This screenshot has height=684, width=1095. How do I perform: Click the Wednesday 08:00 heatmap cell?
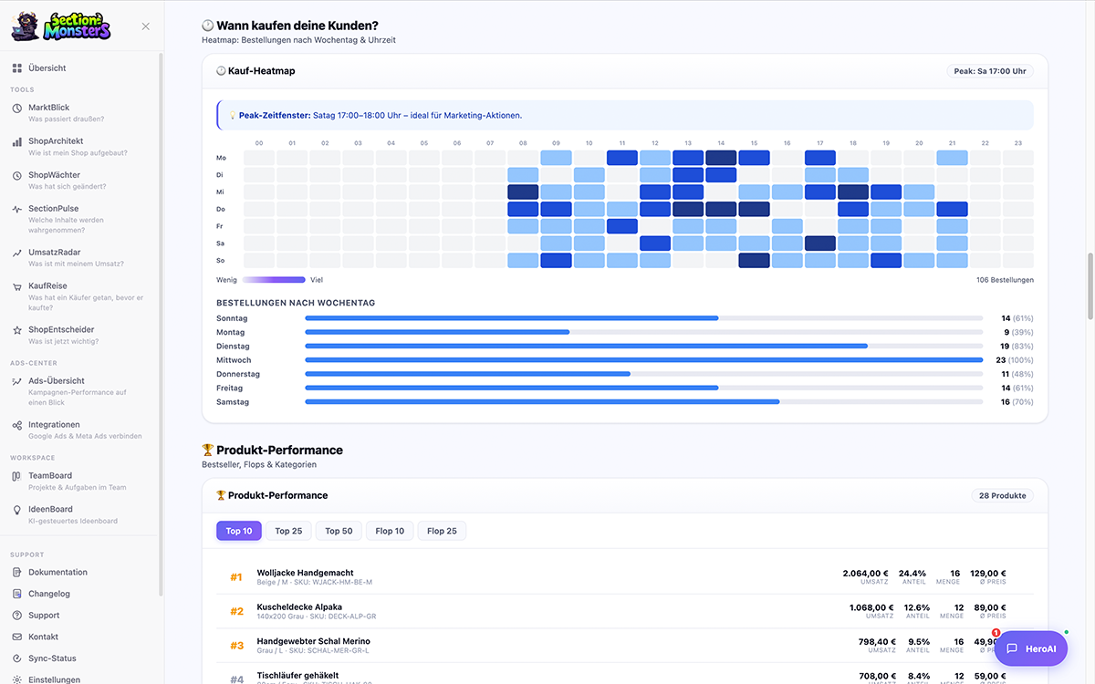tap(523, 192)
